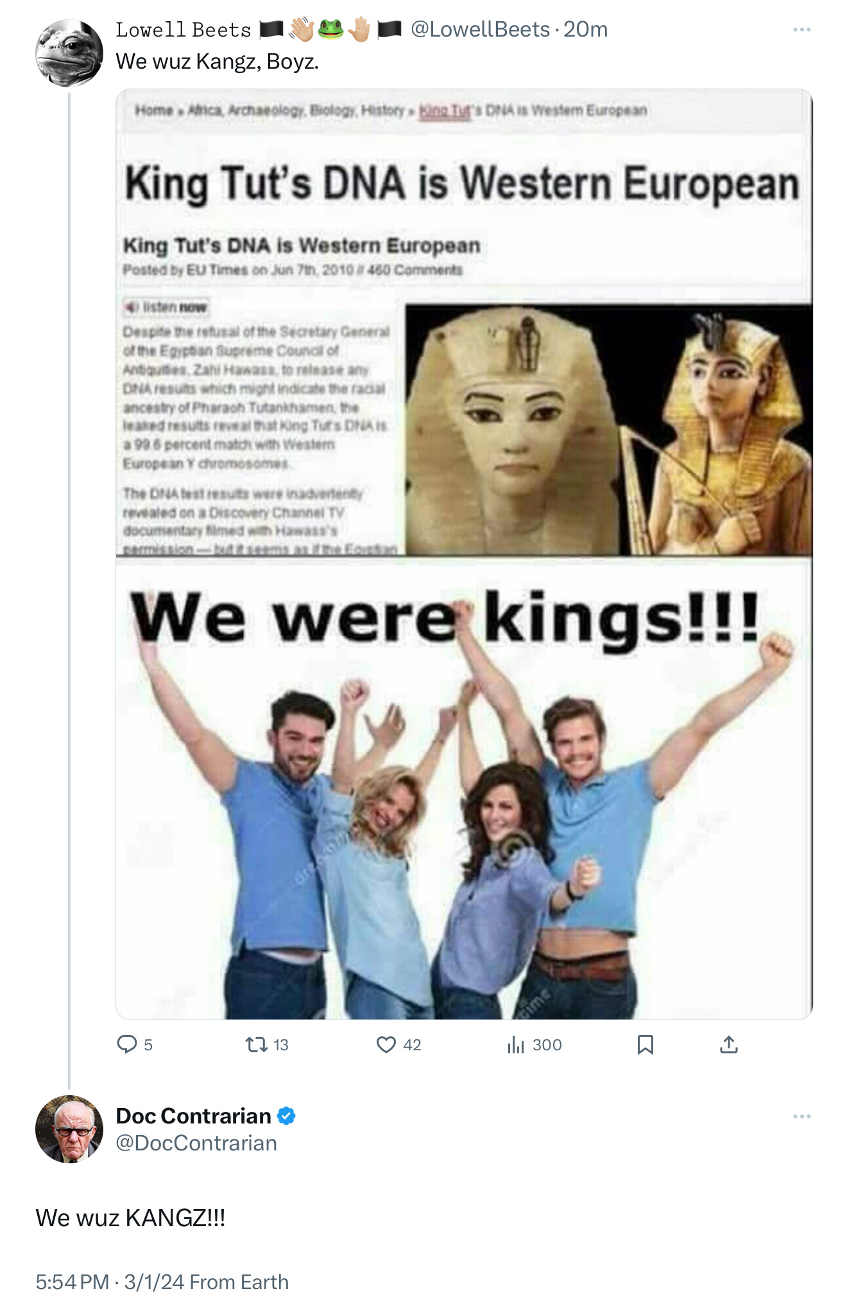Click the @LowellBeets handle

coord(480,30)
